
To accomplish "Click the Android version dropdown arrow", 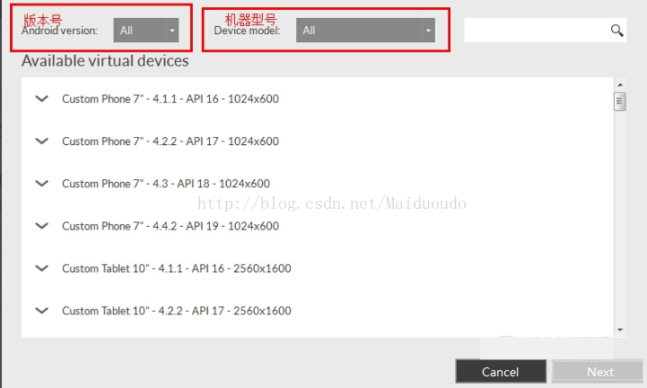I will point(172,30).
